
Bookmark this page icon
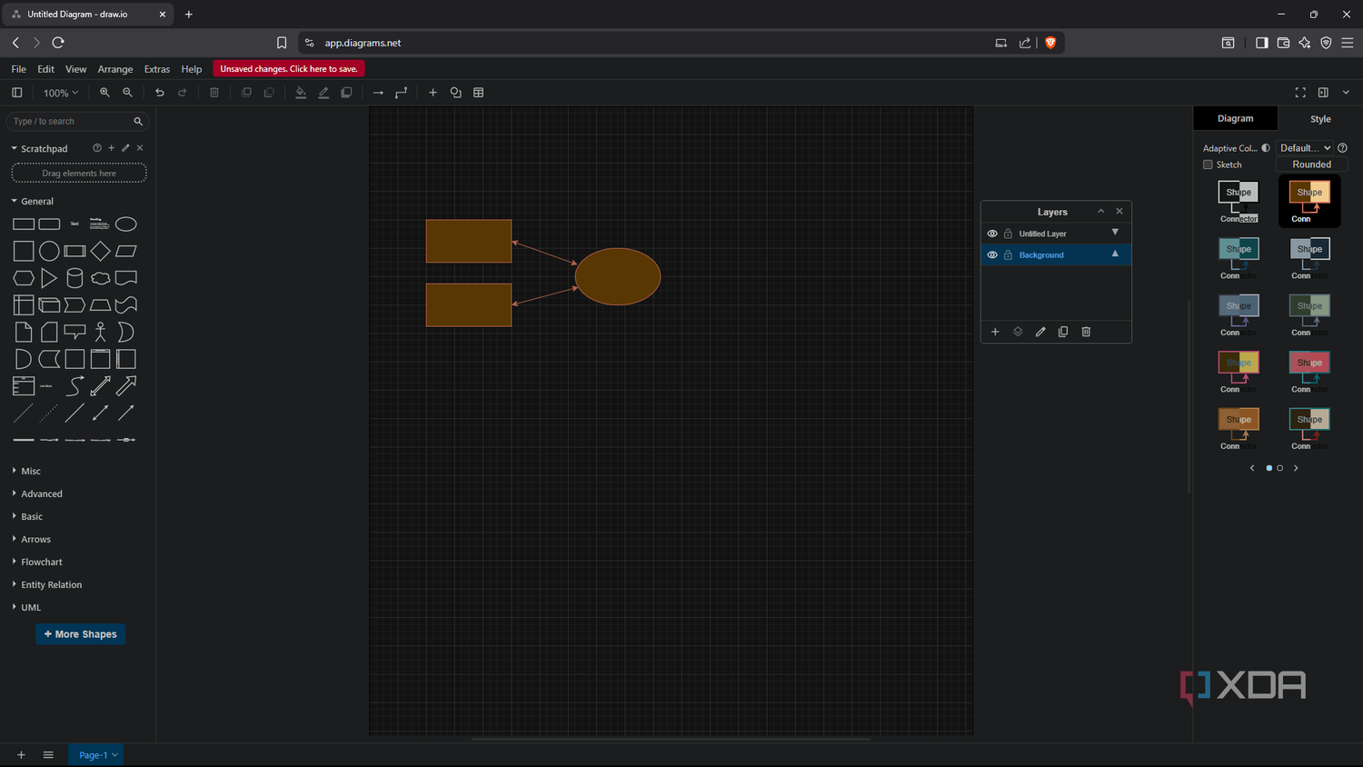click(x=282, y=43)
